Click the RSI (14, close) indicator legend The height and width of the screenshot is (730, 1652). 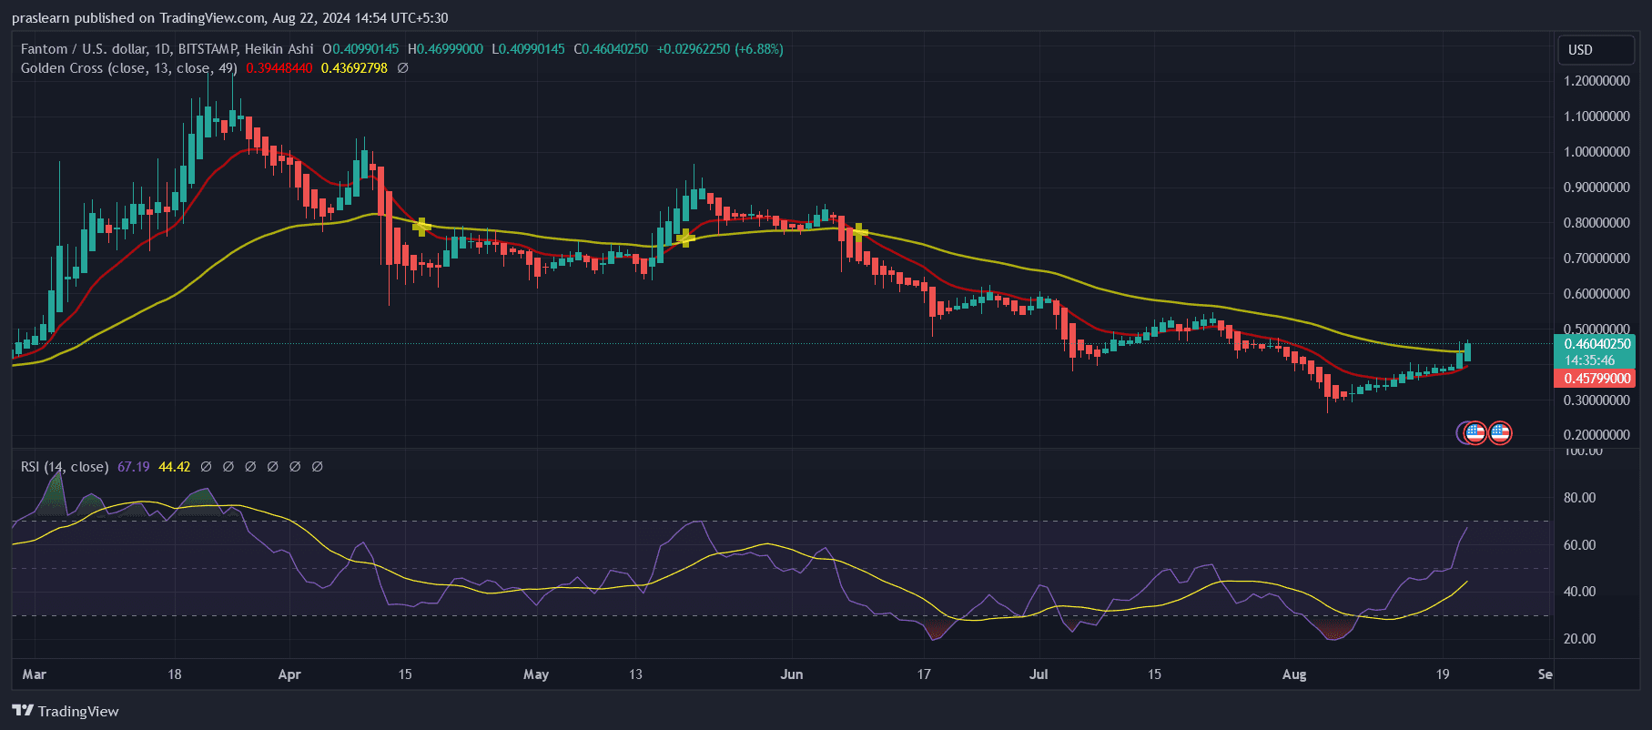click(x=65, y=467)
